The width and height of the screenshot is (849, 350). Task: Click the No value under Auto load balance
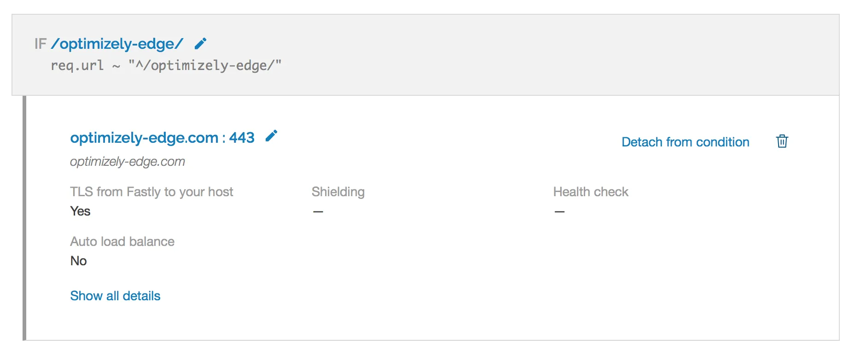coord(78,261)
